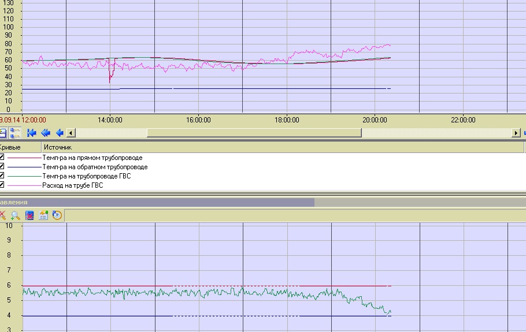The height and width of the screenshot is (332, 526).
Task: Open chart properties icon in the pressure toolbar
Action: pyautogui.click(x=43, y=215)
